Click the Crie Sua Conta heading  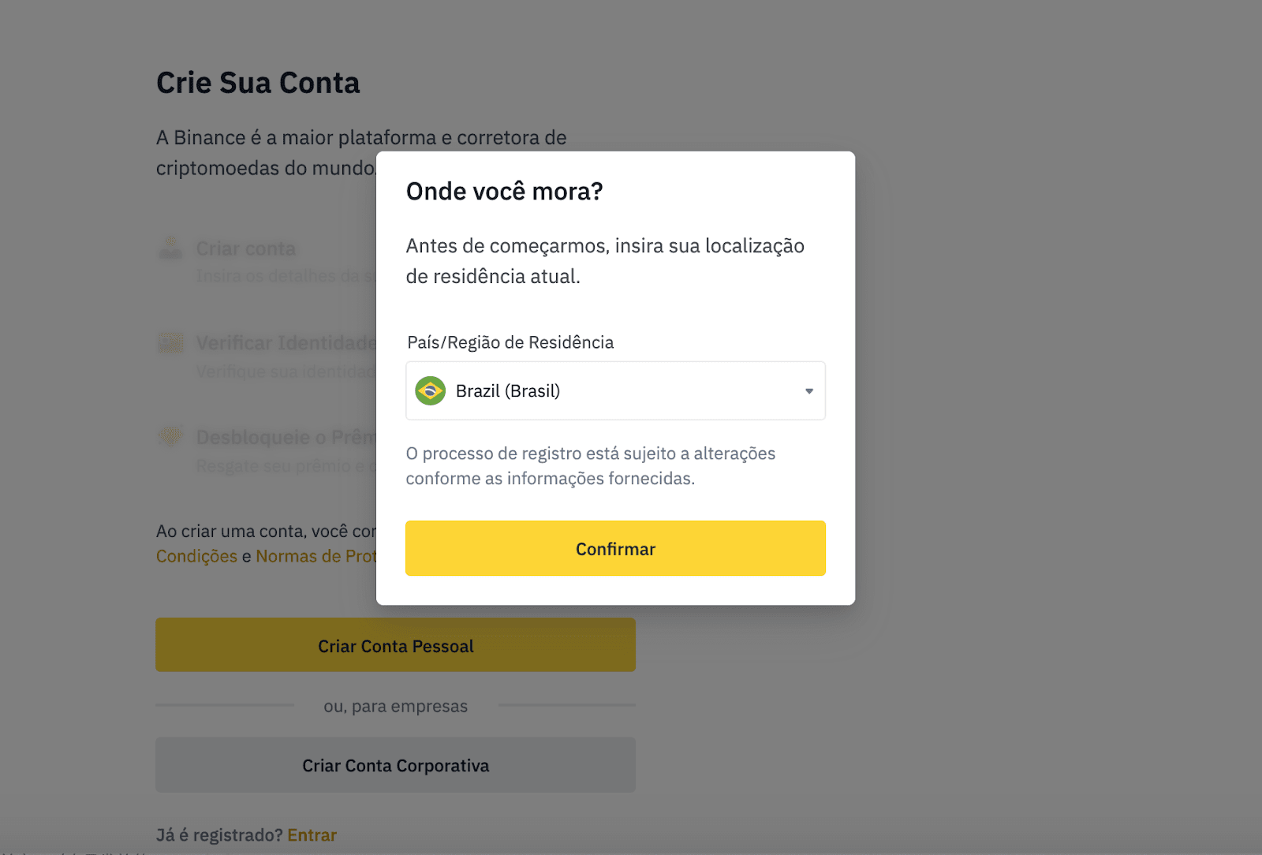point(258,83)
